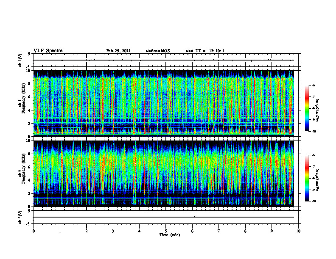Click the ch.1 spectrogram panel

click(163, 103)
